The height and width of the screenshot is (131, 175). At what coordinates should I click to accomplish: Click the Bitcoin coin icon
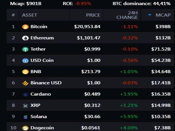tap(25, 27)
